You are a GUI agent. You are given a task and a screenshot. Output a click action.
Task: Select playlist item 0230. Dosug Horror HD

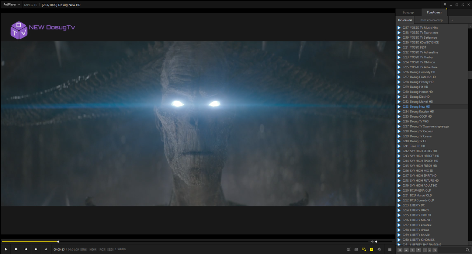pos(432,92)
